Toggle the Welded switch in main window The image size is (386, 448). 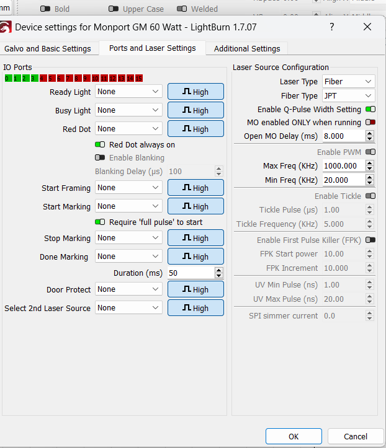(x=182, y=9)
